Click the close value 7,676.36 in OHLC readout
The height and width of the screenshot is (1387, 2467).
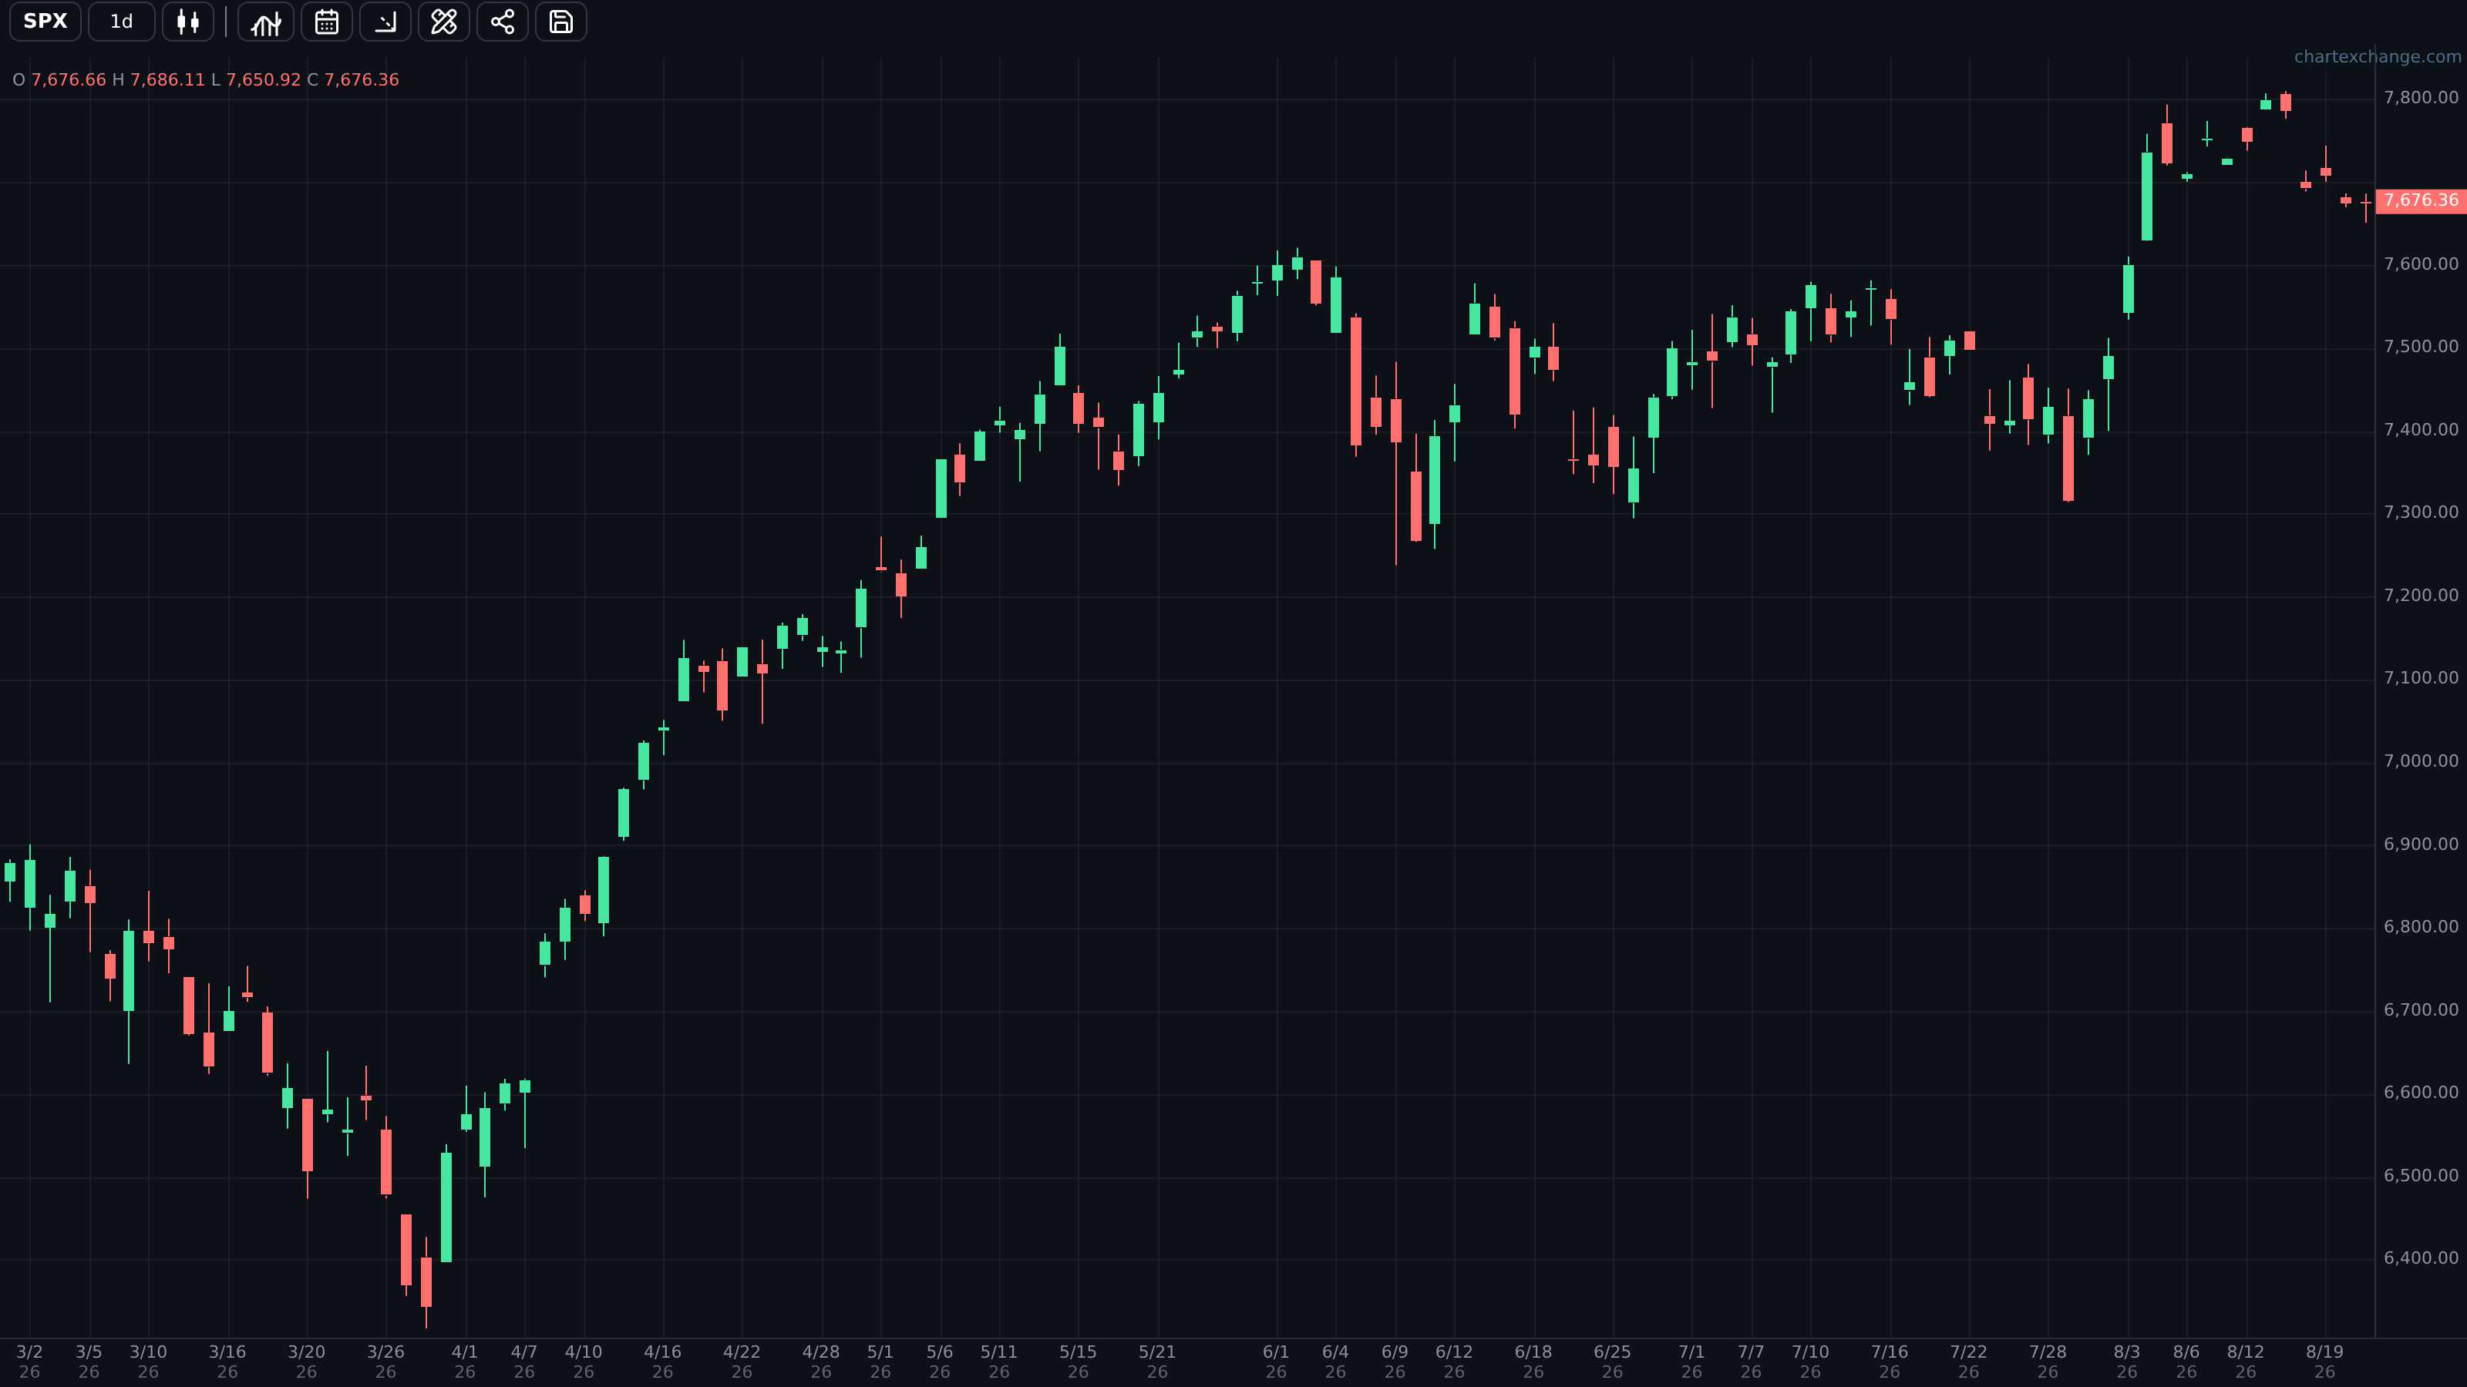tap(362, 79)
